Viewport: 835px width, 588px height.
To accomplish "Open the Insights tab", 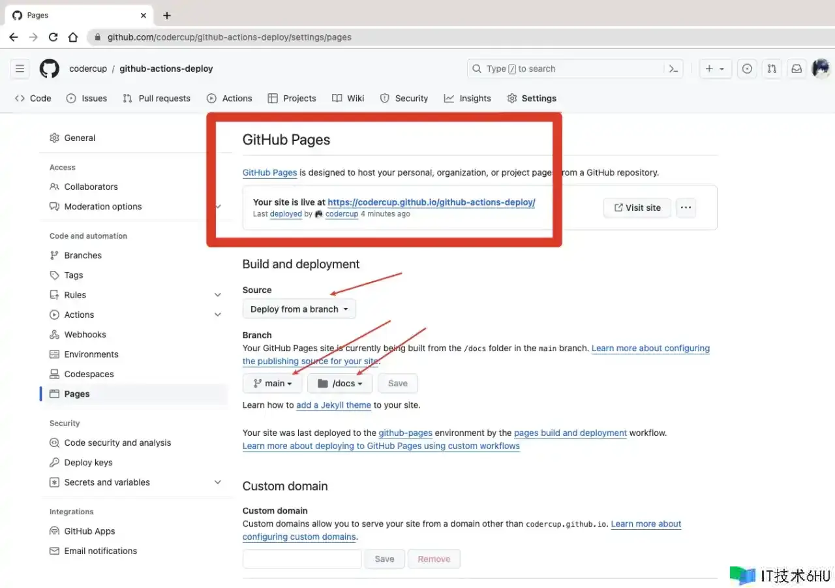I will click(468, 99).
